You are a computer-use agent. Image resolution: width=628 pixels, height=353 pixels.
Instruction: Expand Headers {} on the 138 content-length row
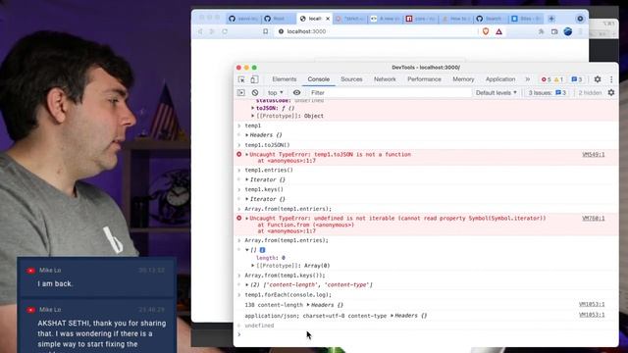click(308, 305)
